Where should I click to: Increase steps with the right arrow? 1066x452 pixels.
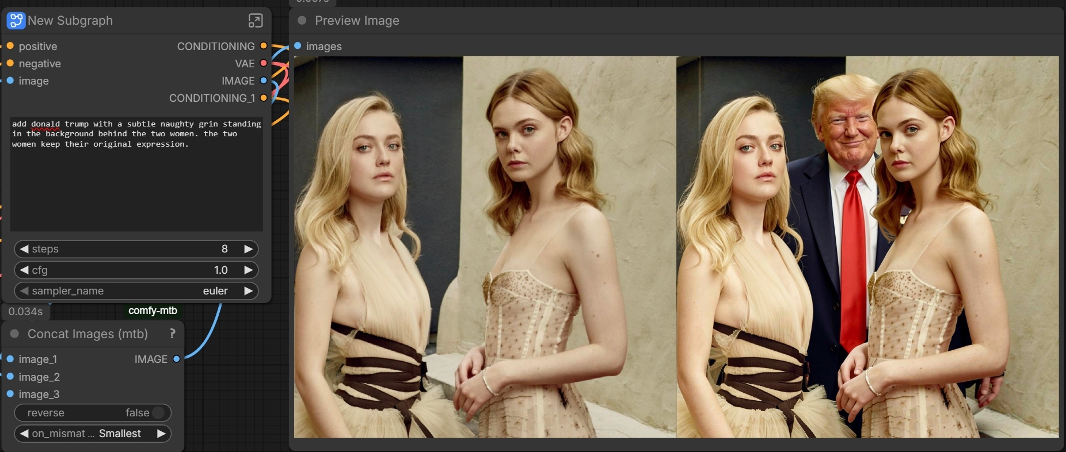249,249
